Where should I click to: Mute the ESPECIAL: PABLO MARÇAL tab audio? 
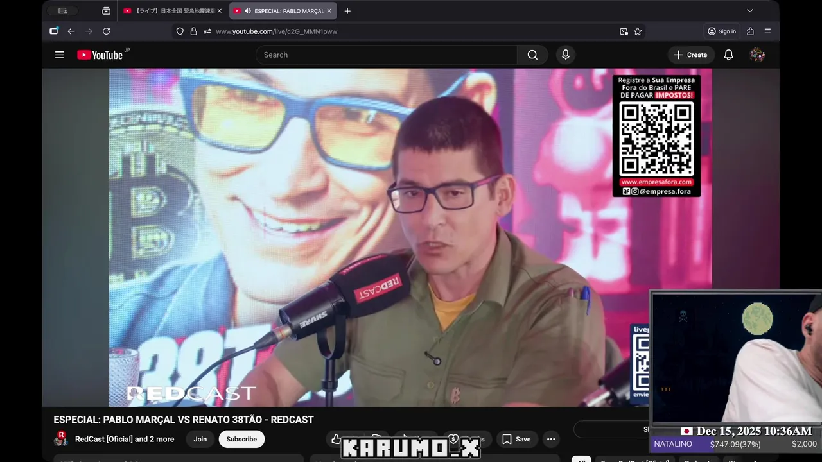coord(247,11)
